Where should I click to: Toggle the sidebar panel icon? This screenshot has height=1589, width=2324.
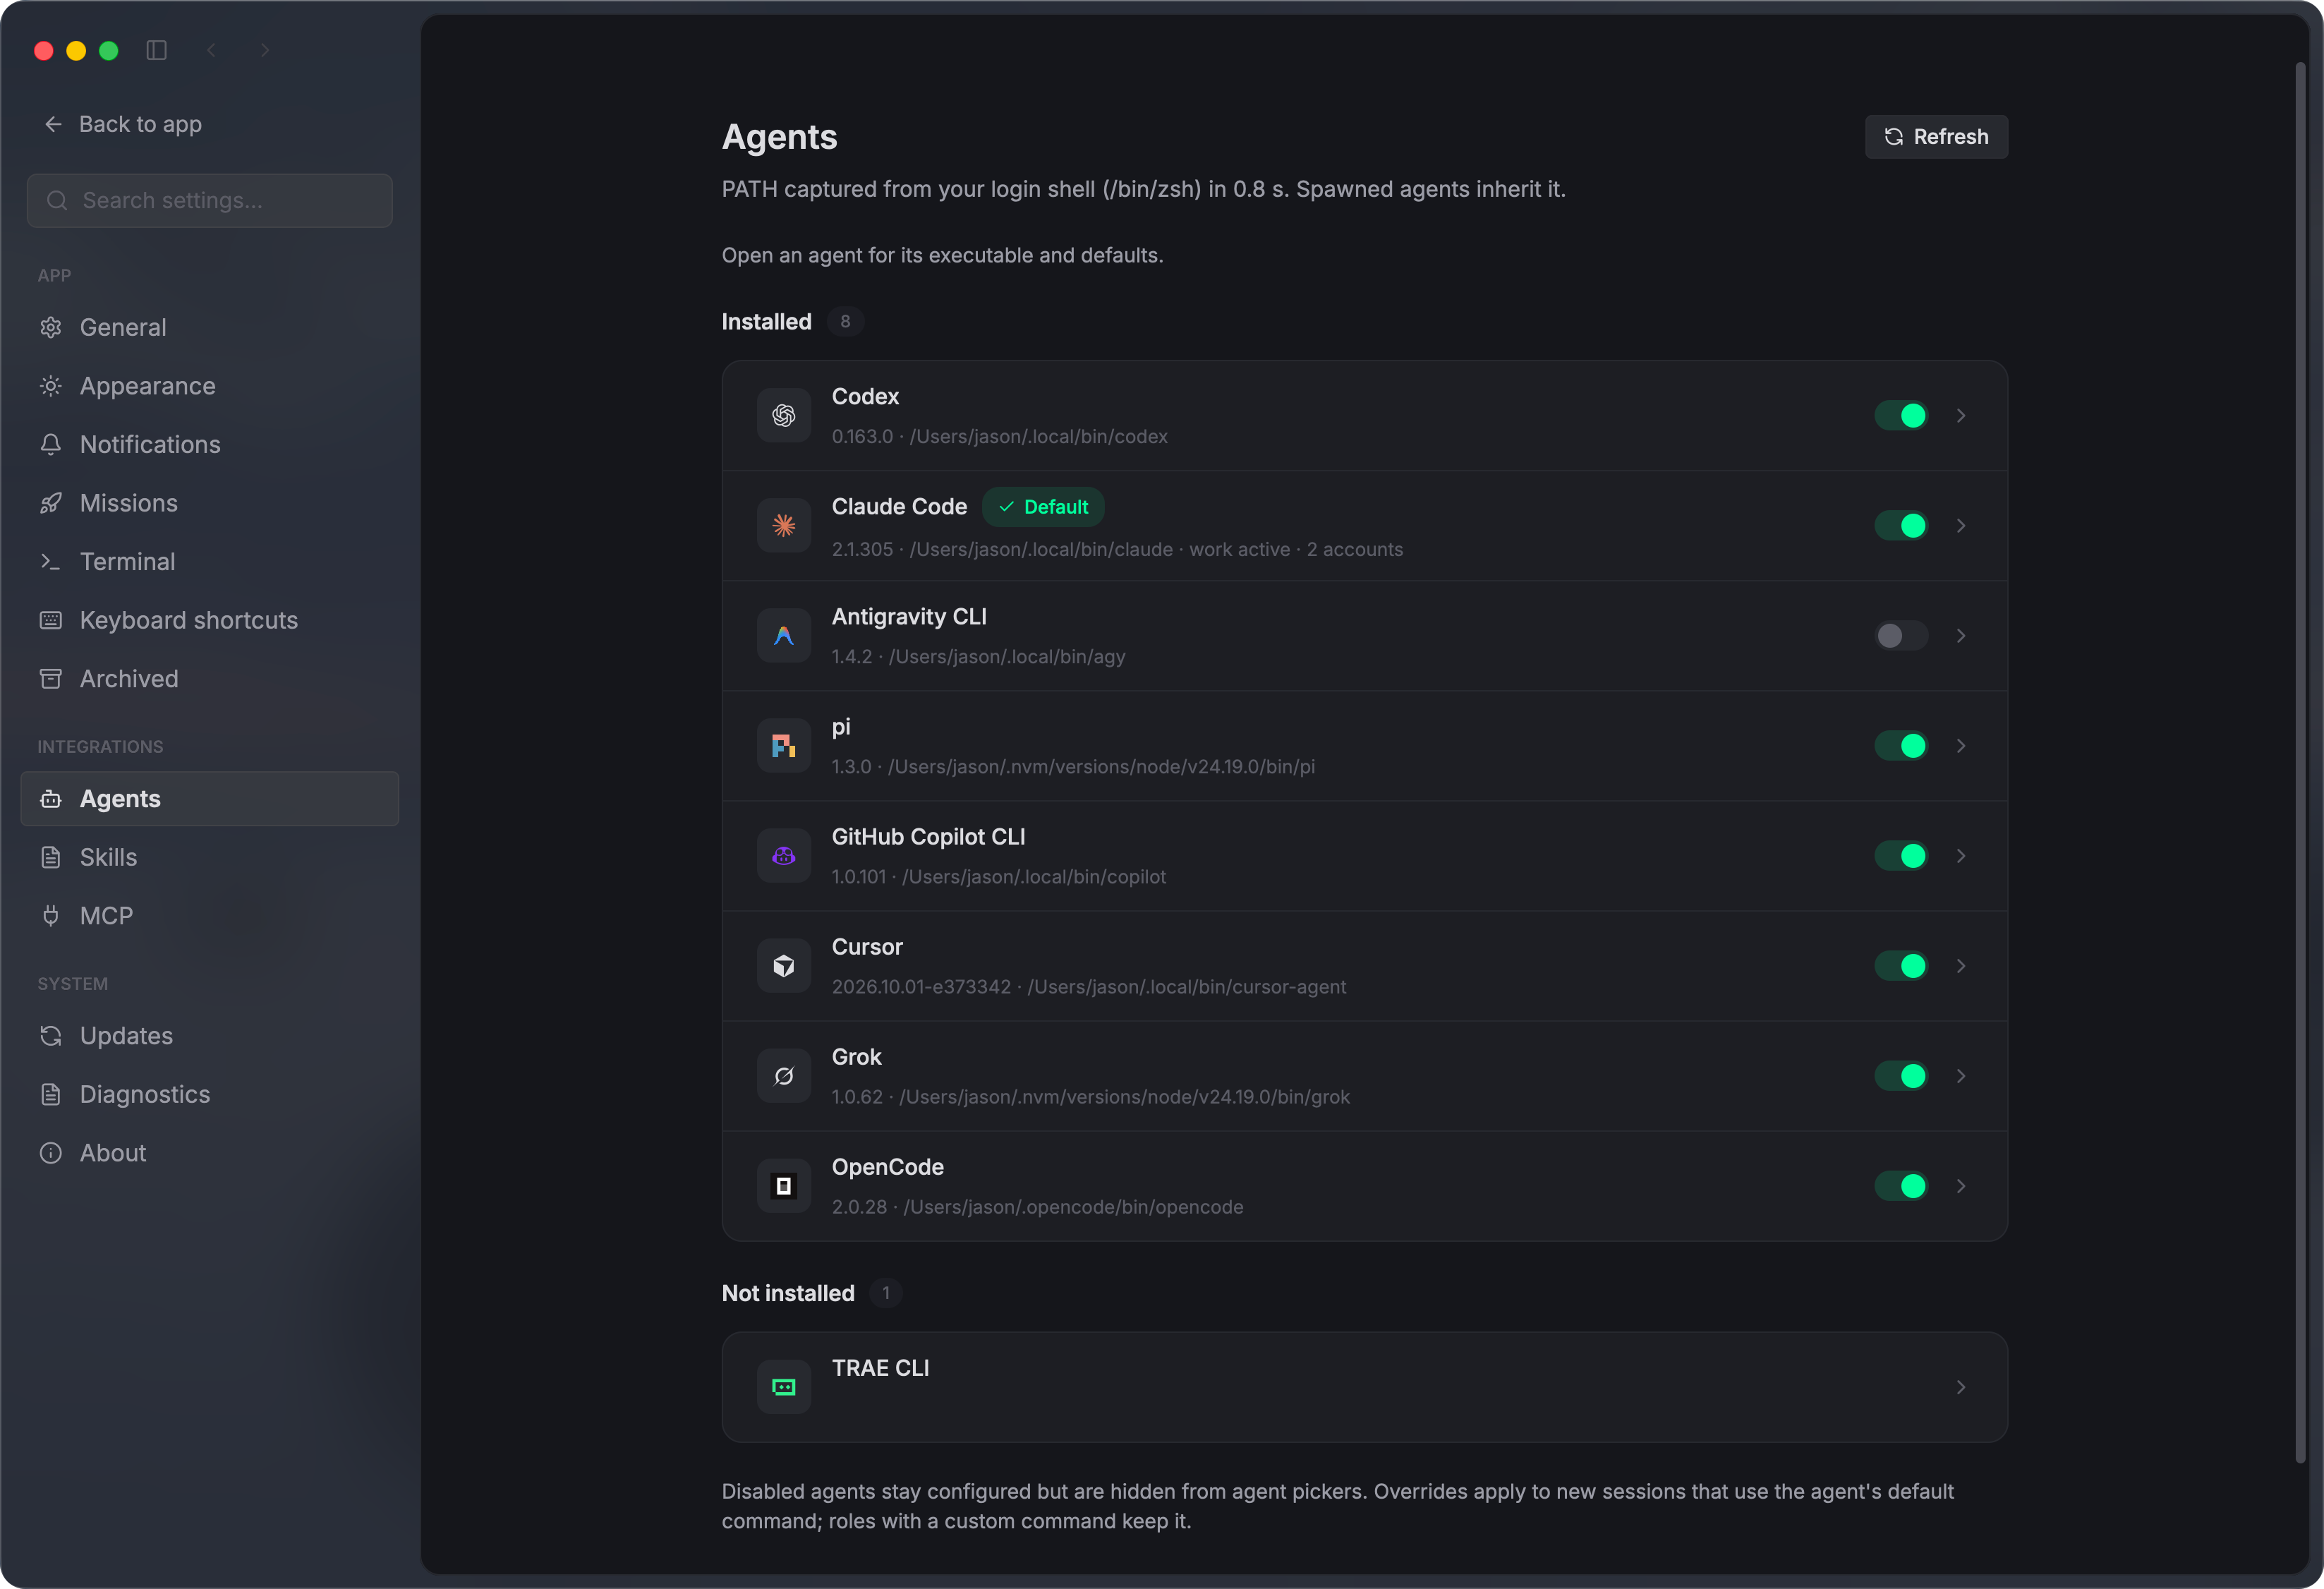point(156,50)
